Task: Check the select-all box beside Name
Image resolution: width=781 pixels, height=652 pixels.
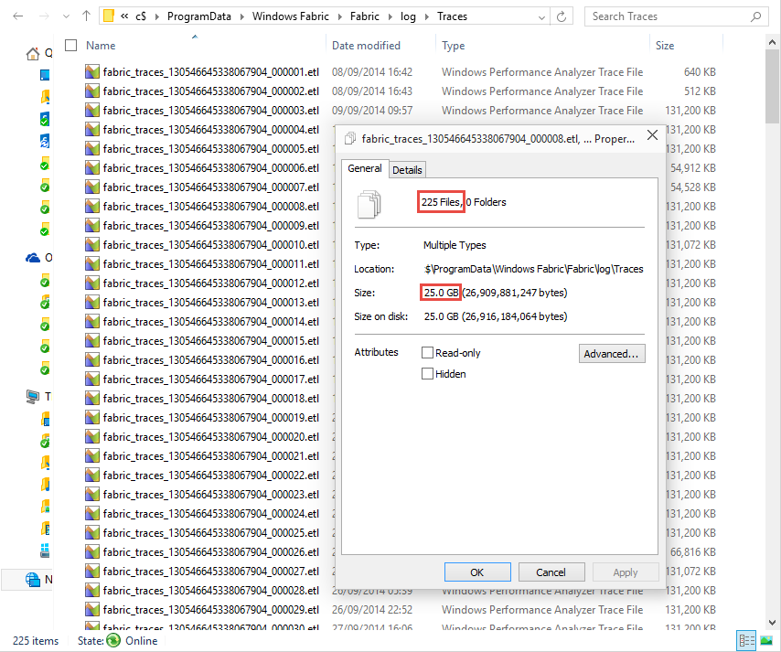Action: coord(71,46)
